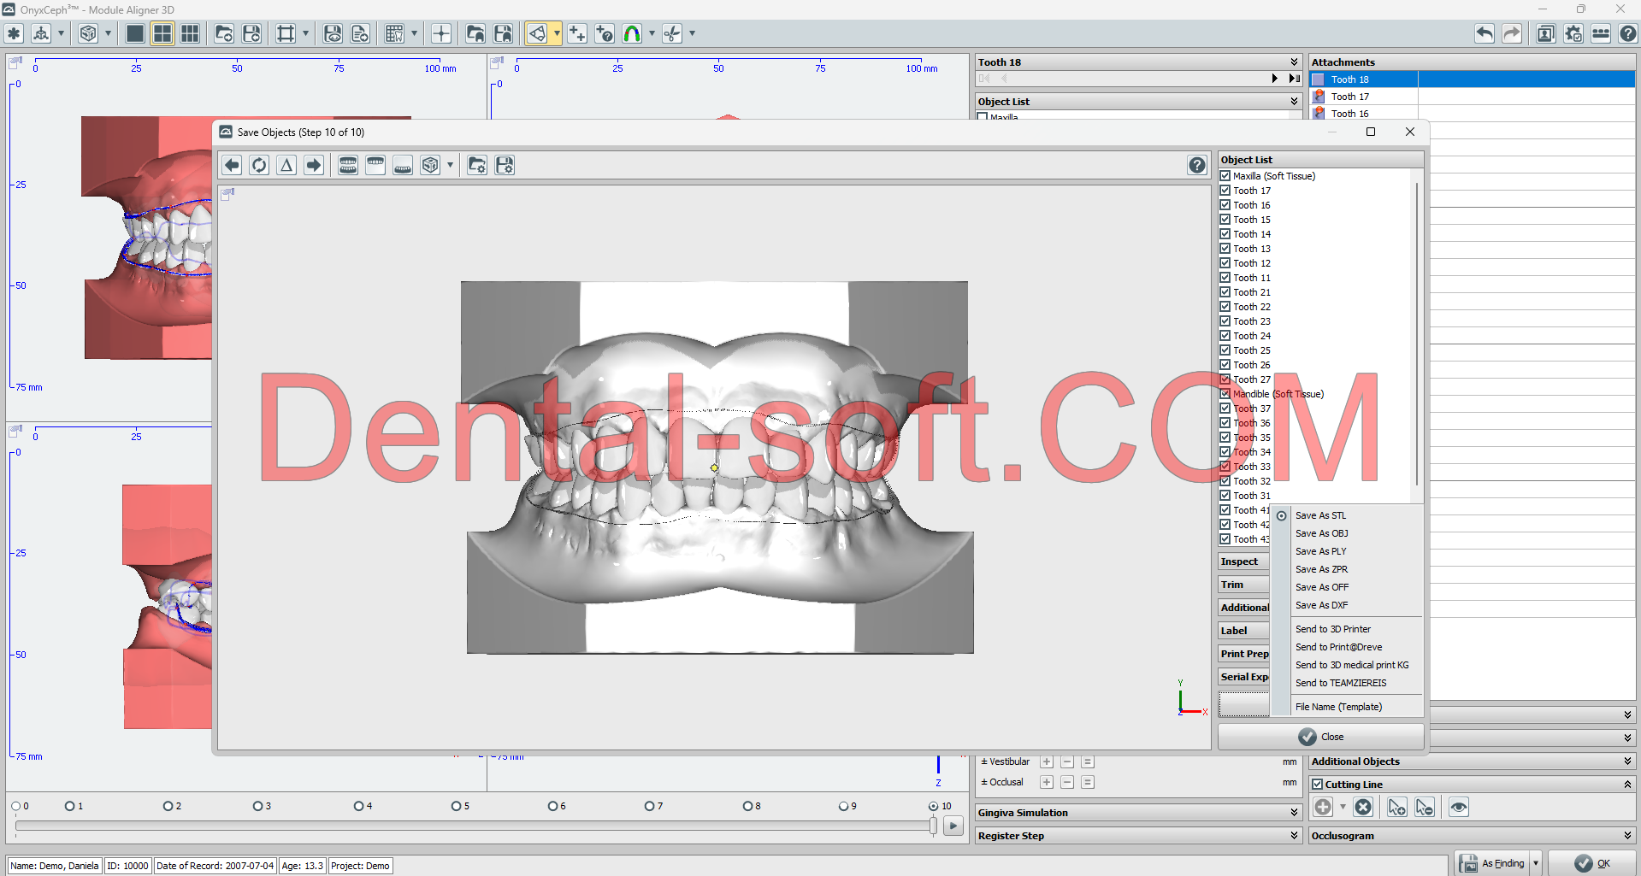The image size is (1641, 876).
Task: Uncheck Tooth 17 in Object List
Action: 1225,191
